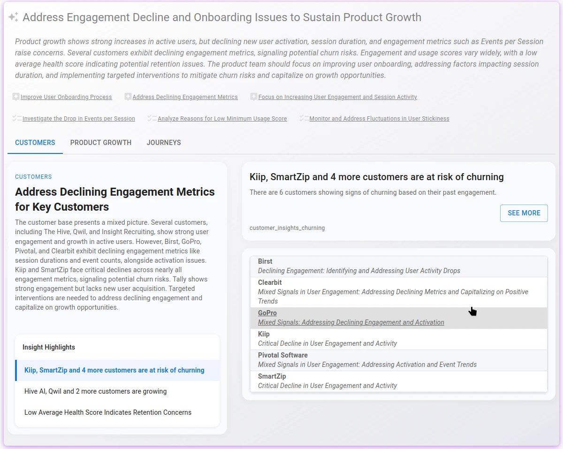Open the Kiip customer row

pos(399,339)
